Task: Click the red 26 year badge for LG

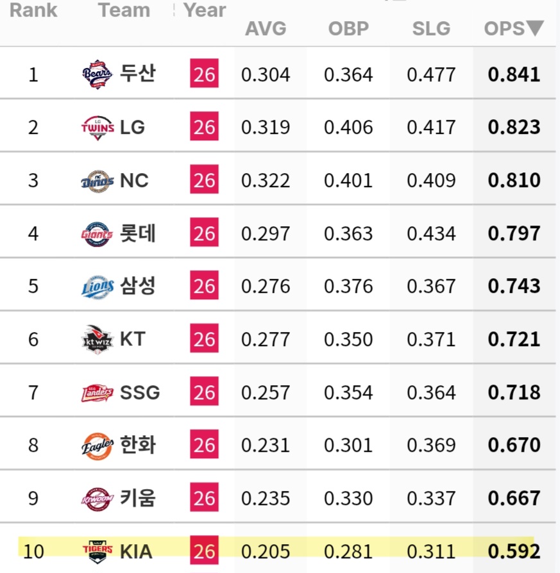Action: pos(204,126)
